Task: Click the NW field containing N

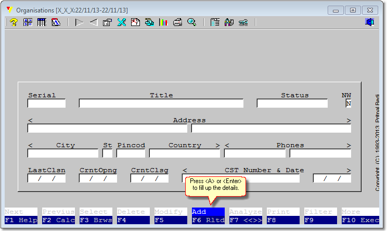Action: pyautogui.click(x=349, y=104)
